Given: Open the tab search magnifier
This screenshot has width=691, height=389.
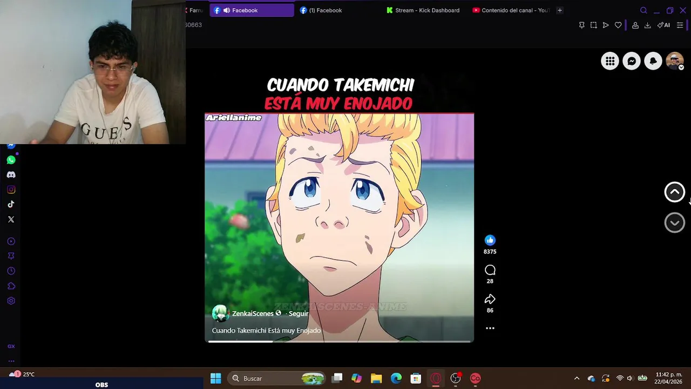Looking at the screenshot, I should (x=643, y=10).
